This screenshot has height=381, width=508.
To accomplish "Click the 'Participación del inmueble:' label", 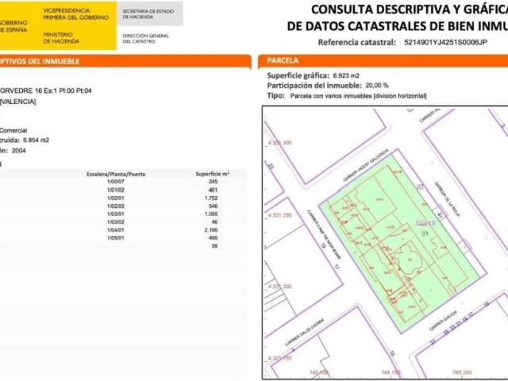I will coord(314,86).
